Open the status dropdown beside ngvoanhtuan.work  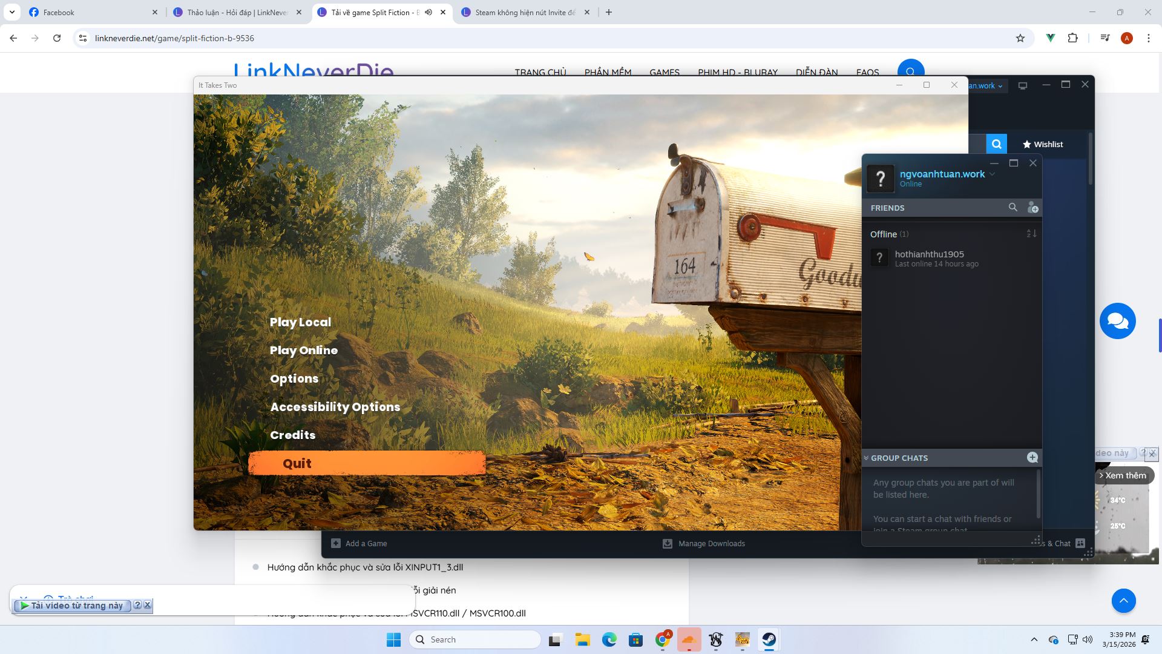tap(993, 174)
